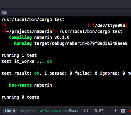Open the cursor position 1:1 go-to-line indicator
Screen dimensions: 131x115
[86, 111]
